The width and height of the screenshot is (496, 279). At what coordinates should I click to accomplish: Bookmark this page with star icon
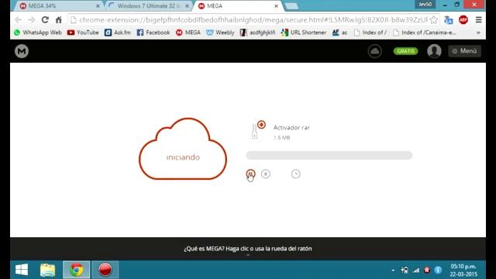coord(434,20)
